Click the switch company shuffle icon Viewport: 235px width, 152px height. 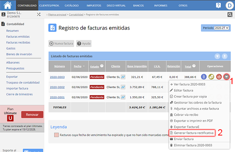pyautogui.click(x=39, y=14)
